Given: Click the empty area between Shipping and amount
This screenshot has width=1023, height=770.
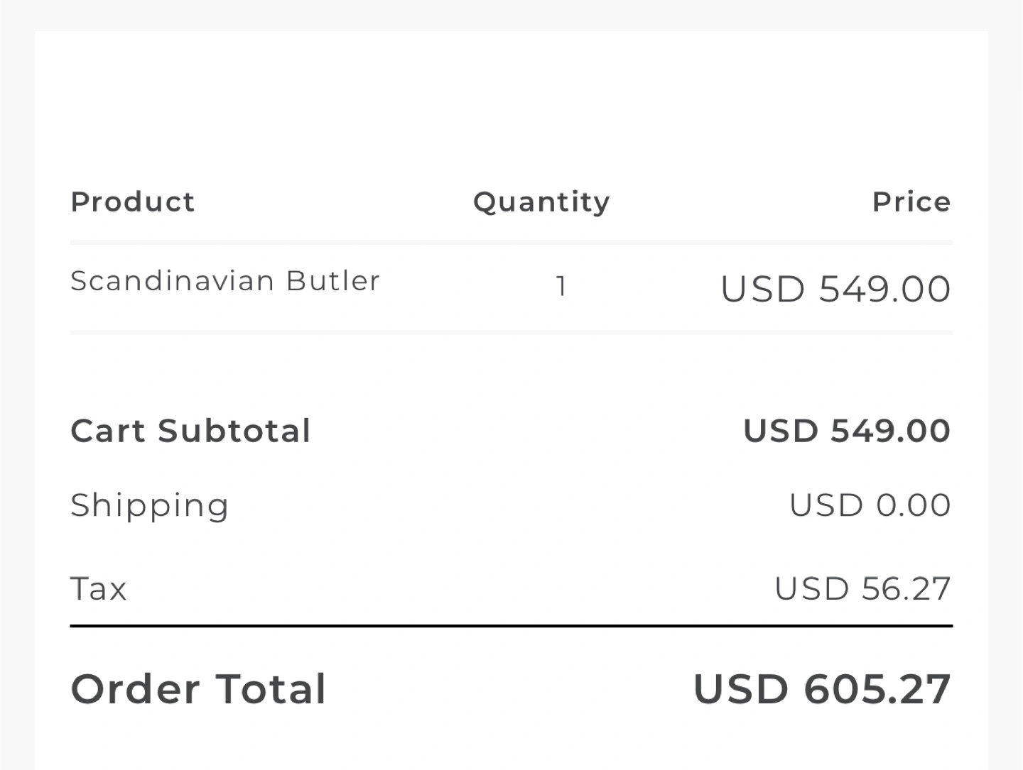Looking at the screenshot, I should (509, 506).
